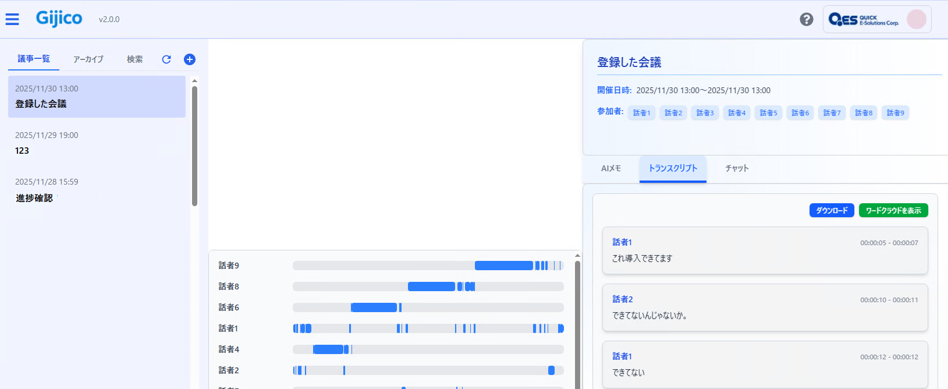Switch to the チャット tab
The width and height of the screenshot is (948, 389).
click(737, 168)
